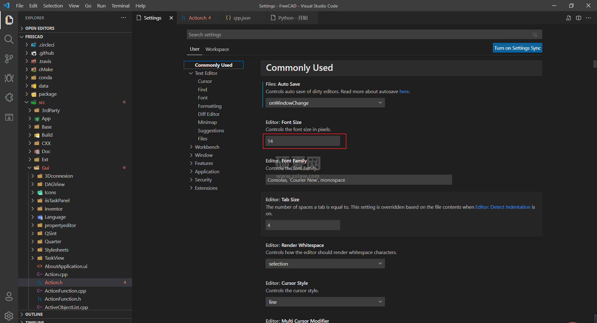Go to Font settings category
This screenshot has height=323, width=597.
point(203,98)
